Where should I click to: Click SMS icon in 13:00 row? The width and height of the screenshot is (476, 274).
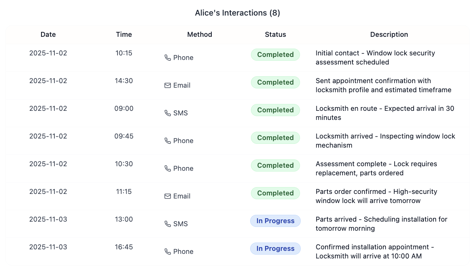168,224
